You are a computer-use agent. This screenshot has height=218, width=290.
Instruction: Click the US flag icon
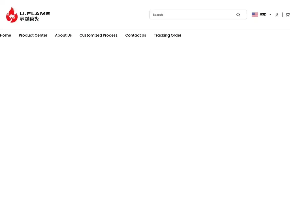tap(255, 14)
